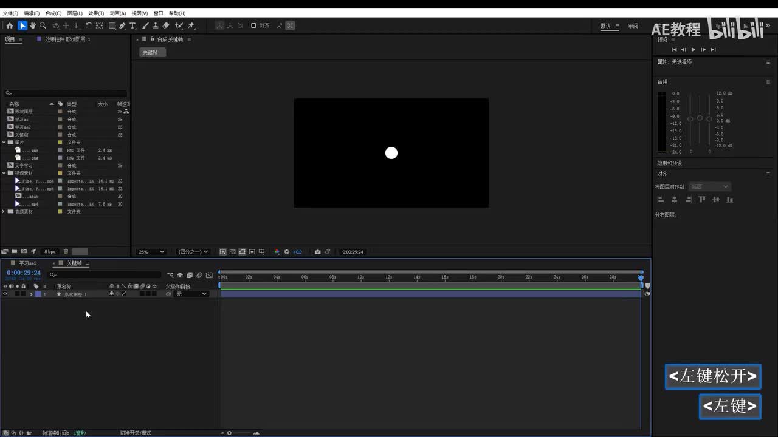The width and height of the screenshot is (778, 437).
Task: Click the motion blur enable icon in timeline
Action: click(199, 275)
